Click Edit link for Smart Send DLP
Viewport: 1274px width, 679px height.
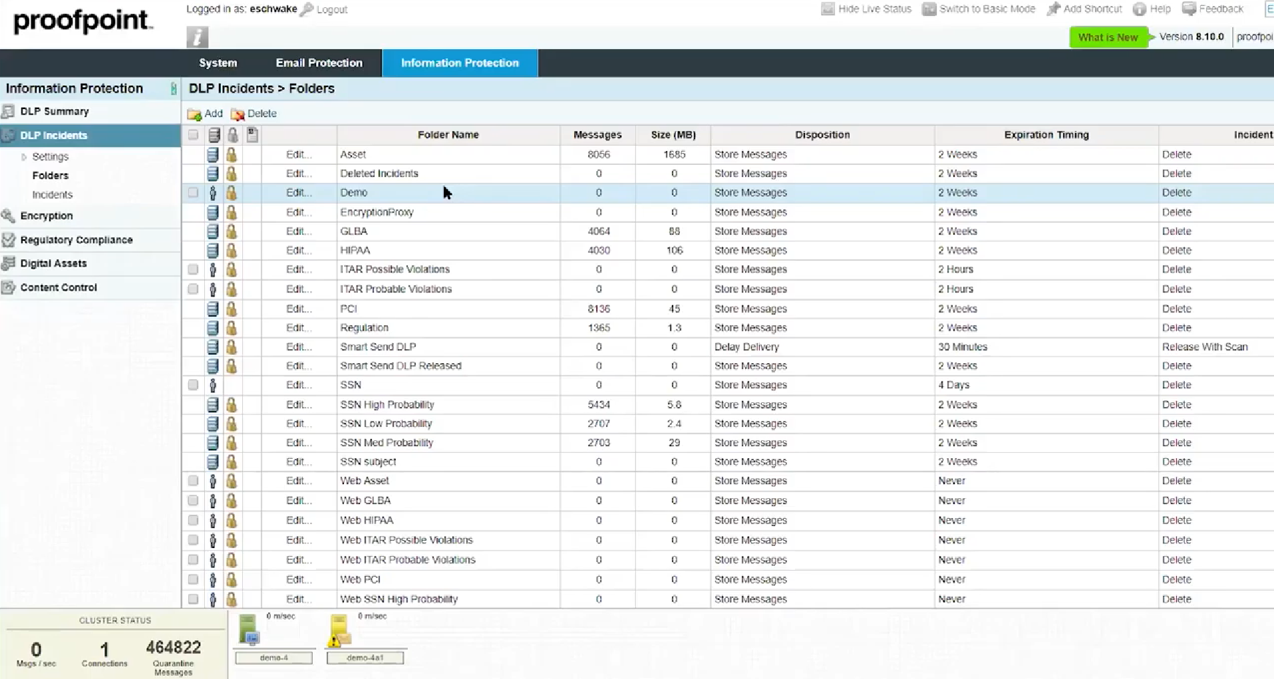pyautogui.click(x=299, y=347)
